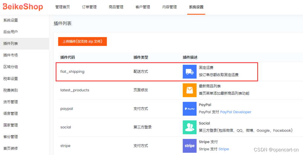The height and width of the screenshot is (155, 303).
Task: Open the 订单管理 top menu
Action: (x=89, y=7)
